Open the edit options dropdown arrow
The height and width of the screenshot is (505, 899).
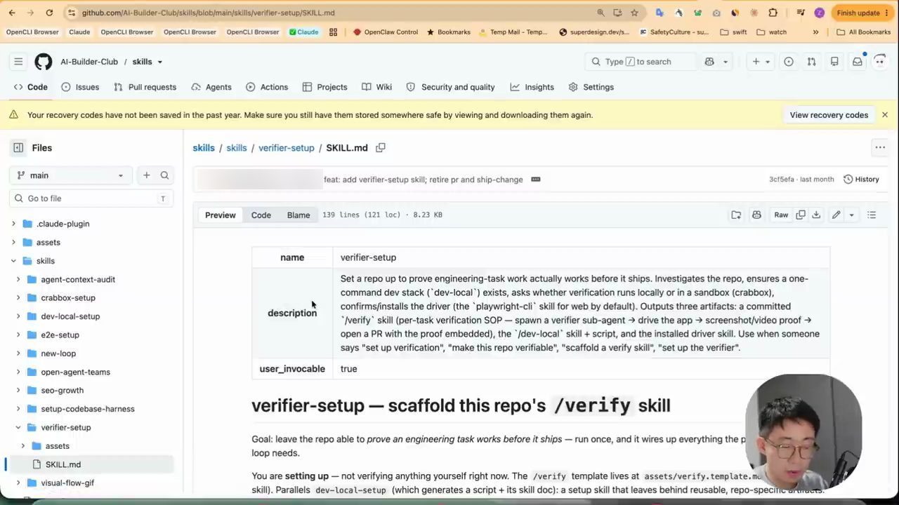tap(851, 215)
